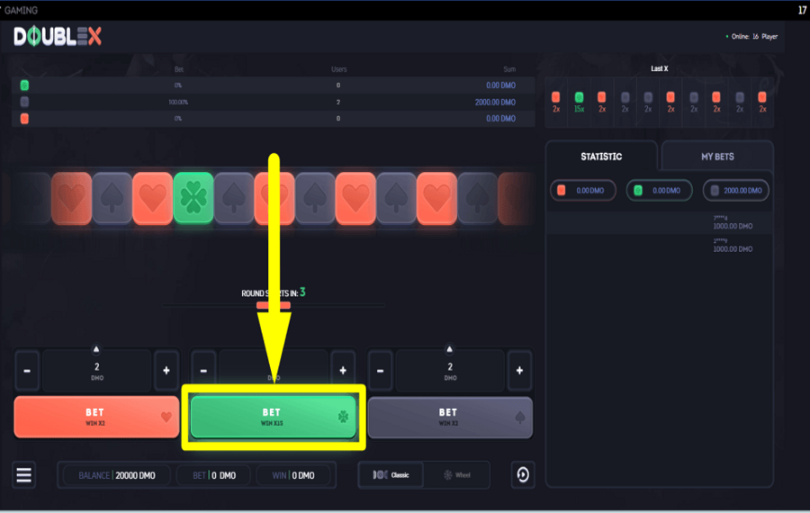Click the green square icon in bet table

[x=24, y=85]
